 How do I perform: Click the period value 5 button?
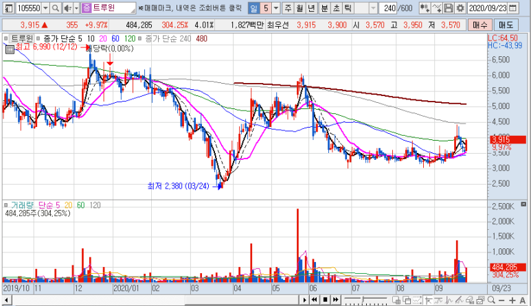click(266, 8)
